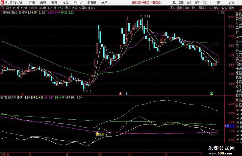Image resolution: width=242 pixels, height=156 pixels.
Task: Open the 版面 menu
Action: coord(181,3)
